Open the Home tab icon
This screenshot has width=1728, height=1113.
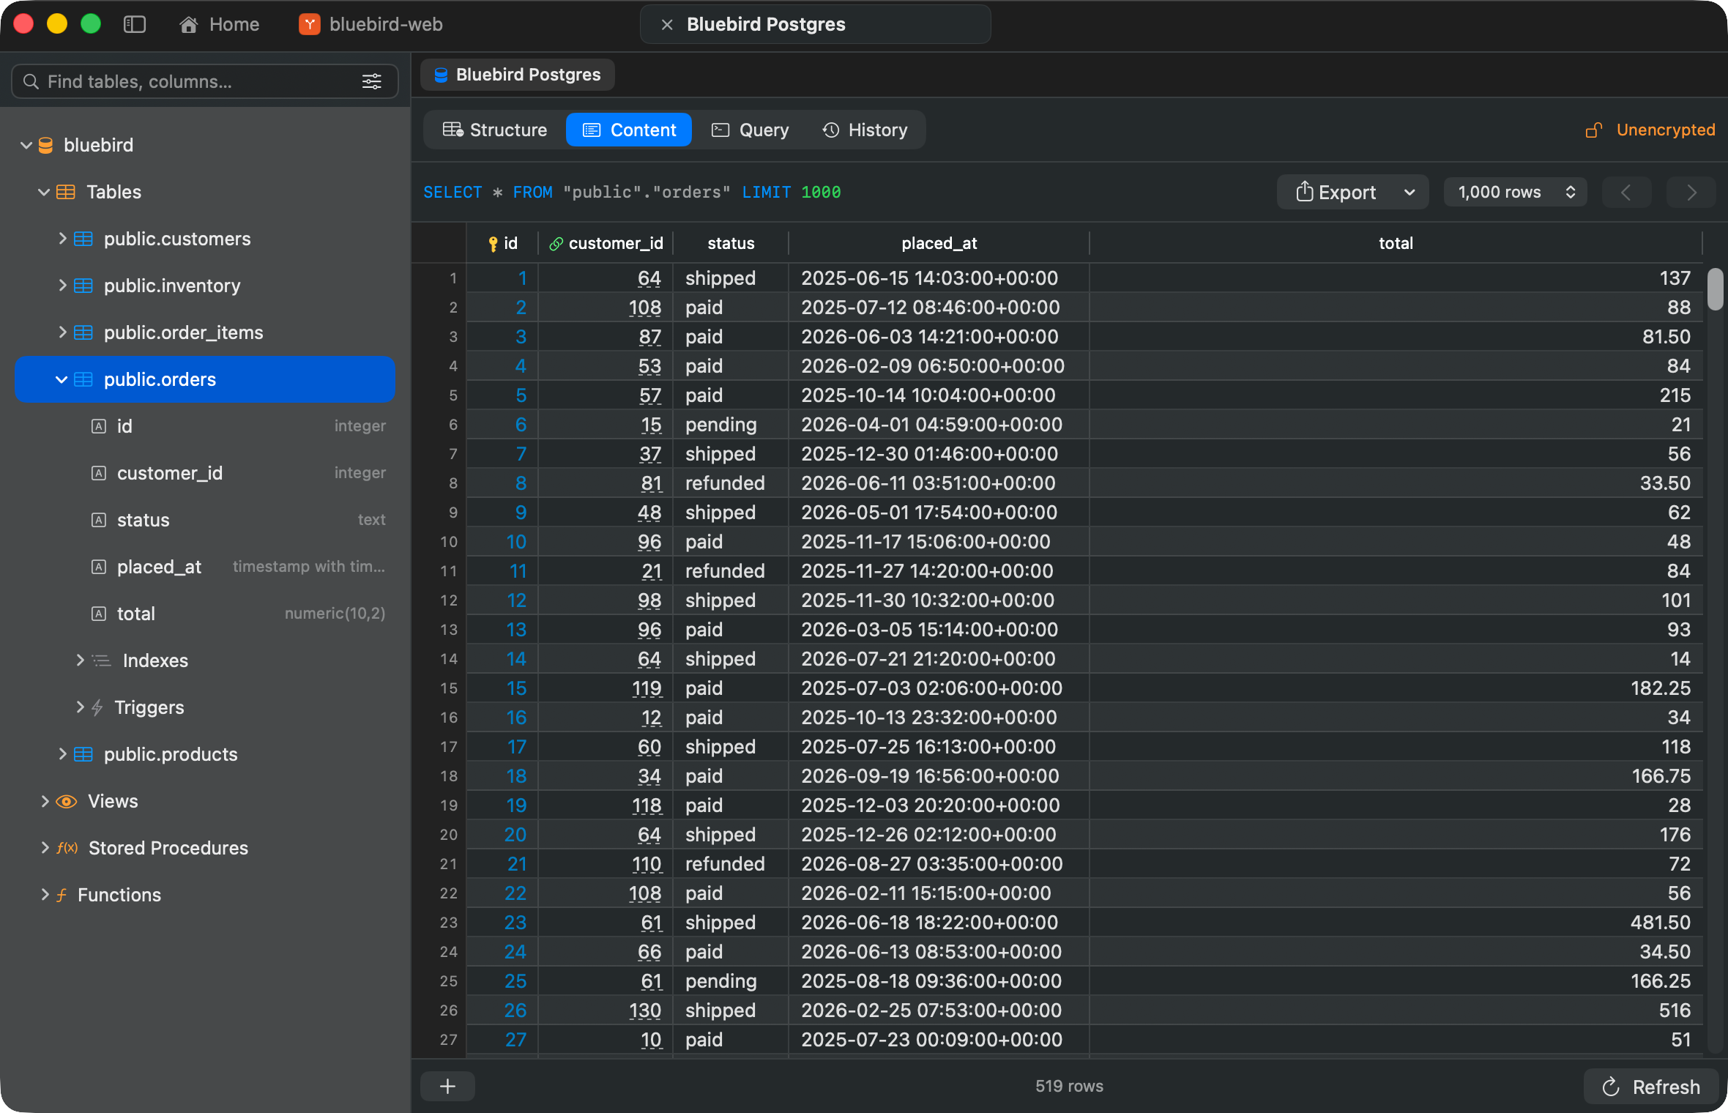click(x=189, y=24)
